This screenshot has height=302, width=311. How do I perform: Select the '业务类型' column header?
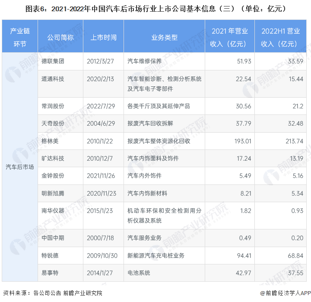[x=164, y=37]
